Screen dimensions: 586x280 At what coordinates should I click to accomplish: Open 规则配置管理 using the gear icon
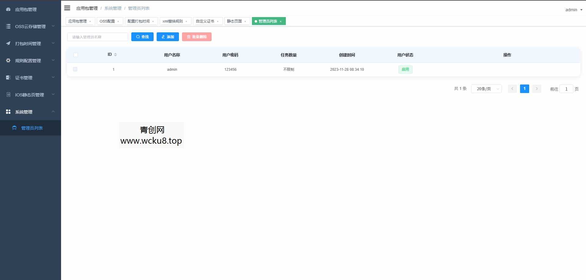[x=8, y=60]
